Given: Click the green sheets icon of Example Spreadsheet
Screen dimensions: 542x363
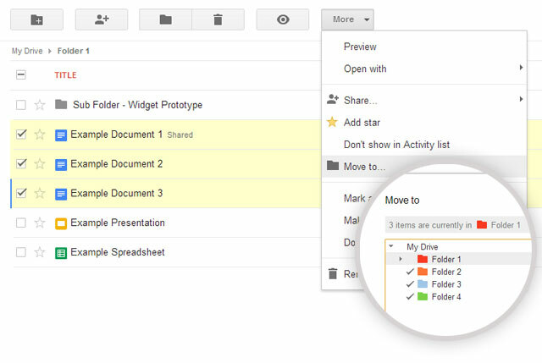Looking at the screenshot, I should pos(61,253).
